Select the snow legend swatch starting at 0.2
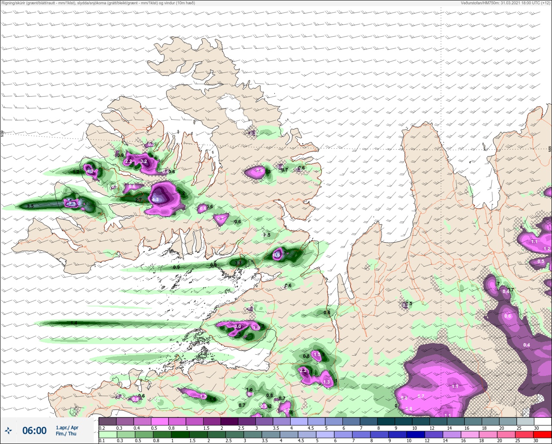The width and height of the screenshot is (552, 444). click(107, 421)
